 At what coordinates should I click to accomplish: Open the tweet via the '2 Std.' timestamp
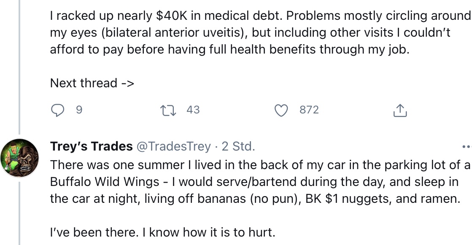point(238,146)
